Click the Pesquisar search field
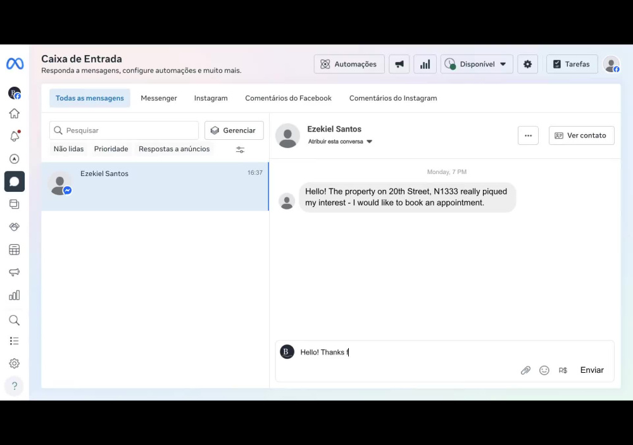This screenshot has width=633, height=445. (x=124, y=130)
